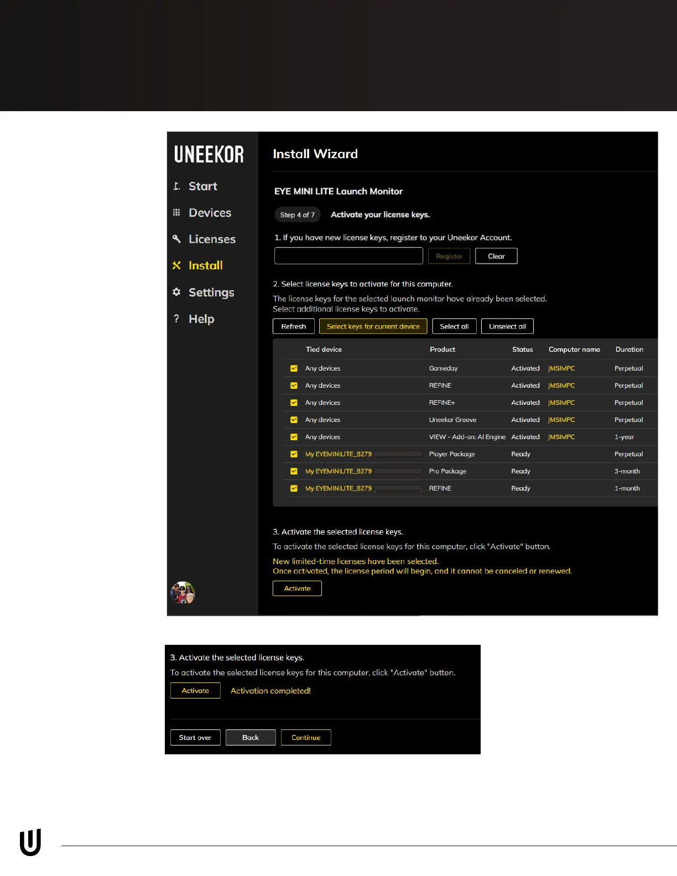This screenshot has height=876, width=677.
Task: Click the Duration column header
Action: tap(629, 350)
